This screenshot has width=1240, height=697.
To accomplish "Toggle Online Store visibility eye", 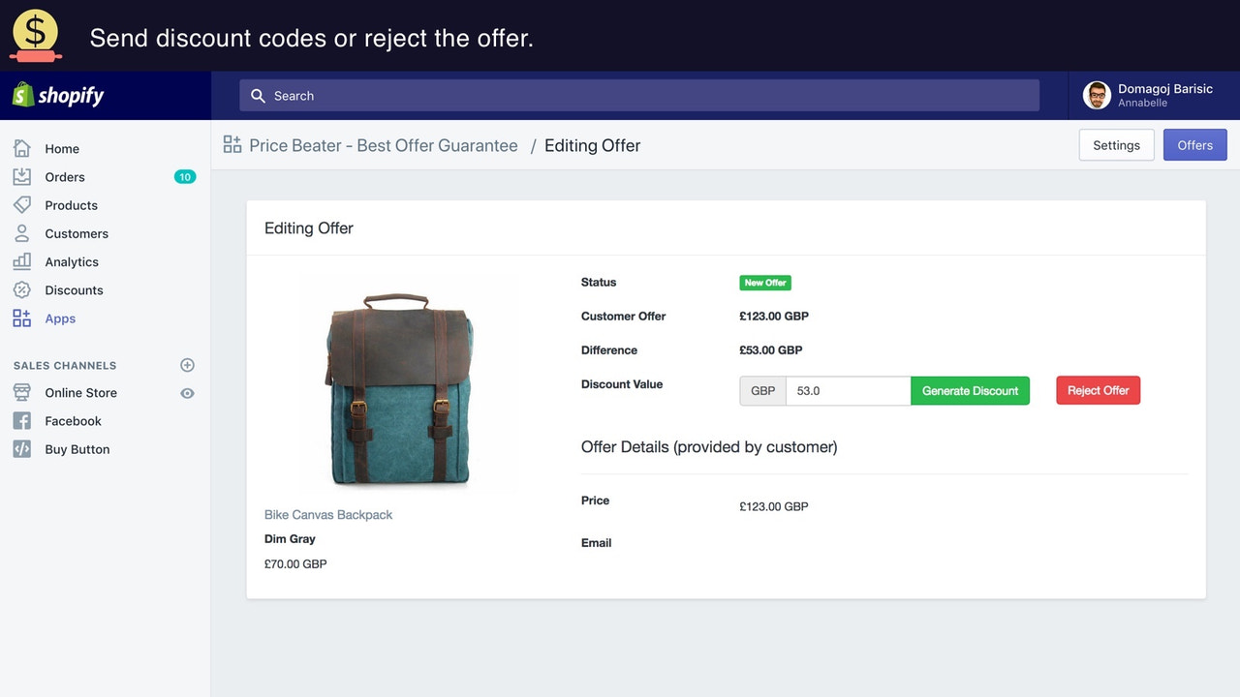I will (188, 393).
